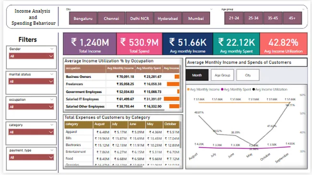This screenshot has width=312, height=175.
Task: Open the category filter dropdown
Action: click(x=31, y=132)
